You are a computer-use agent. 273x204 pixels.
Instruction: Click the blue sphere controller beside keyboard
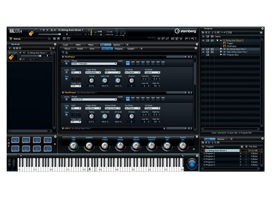(x=192, y=164)
